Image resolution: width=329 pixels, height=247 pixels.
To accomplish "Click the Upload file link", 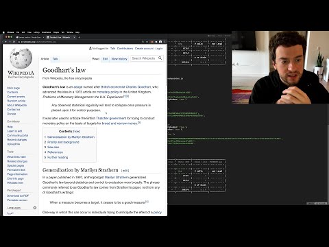I will 14,144.
